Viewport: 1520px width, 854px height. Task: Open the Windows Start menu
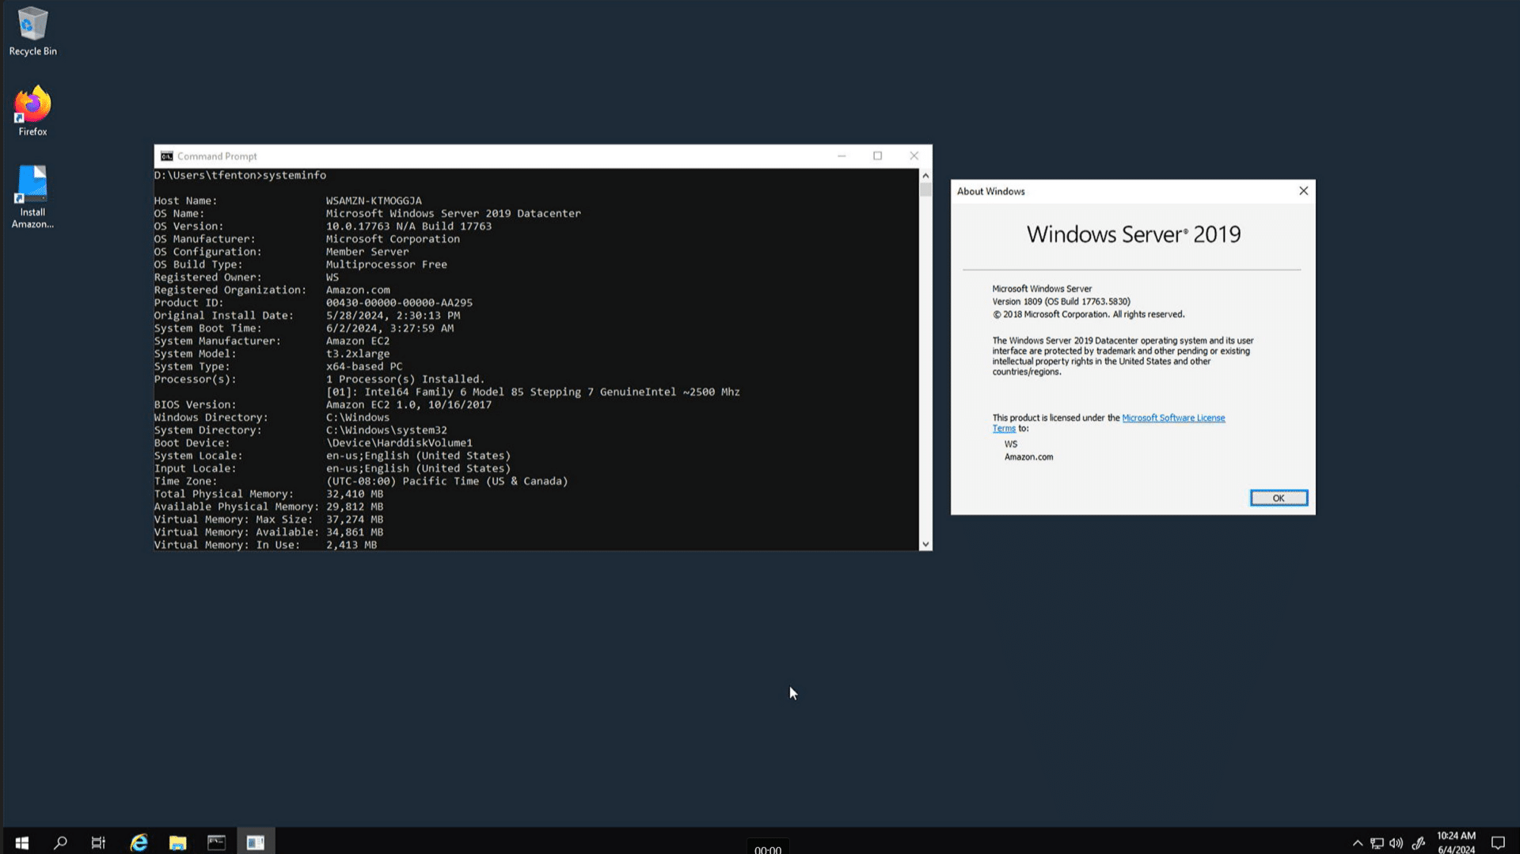pos(21,843)
